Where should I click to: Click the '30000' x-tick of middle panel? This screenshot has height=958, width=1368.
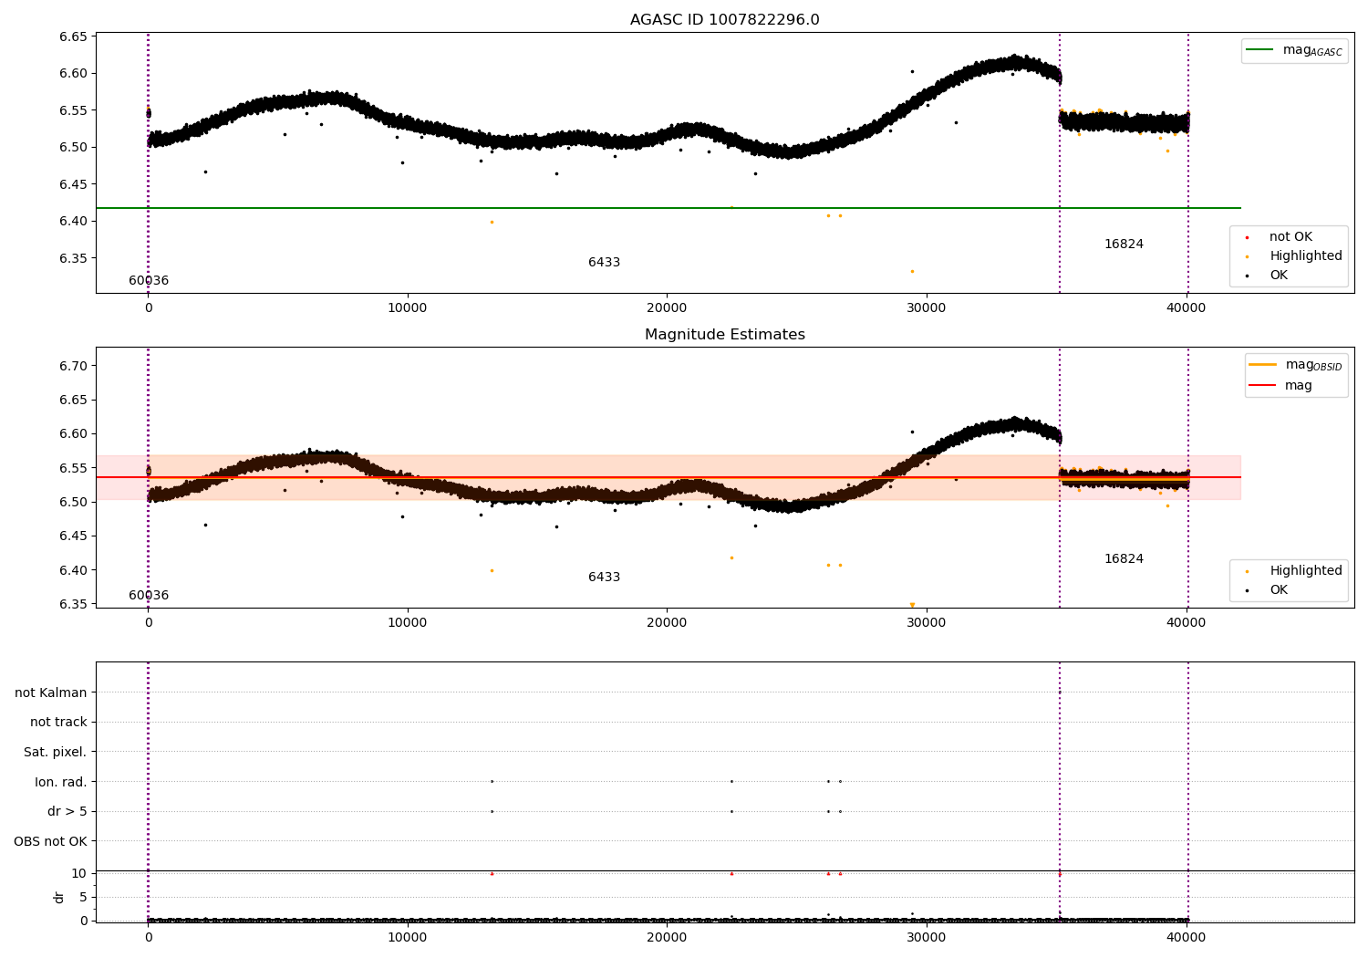(927, 622)
